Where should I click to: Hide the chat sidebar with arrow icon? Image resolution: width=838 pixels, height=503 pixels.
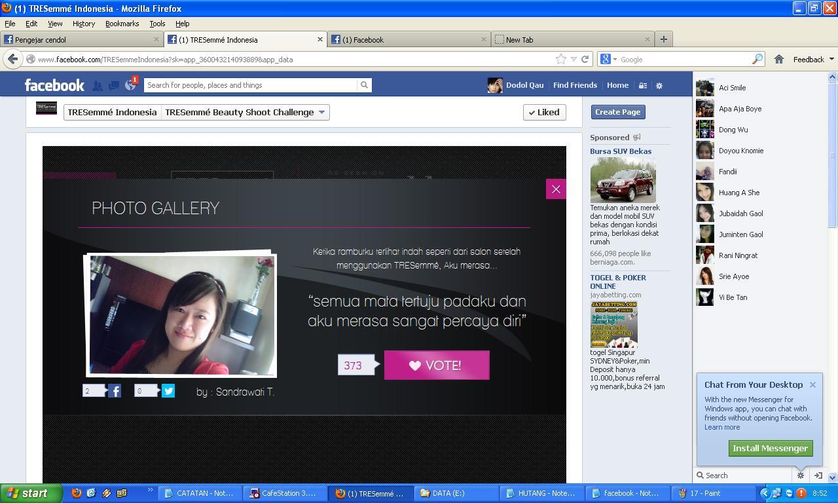point(818,475)
